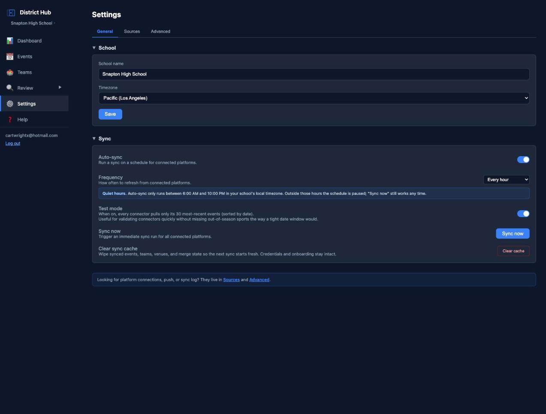
Task: Click the Settings page heading
Action: [106, 15]
